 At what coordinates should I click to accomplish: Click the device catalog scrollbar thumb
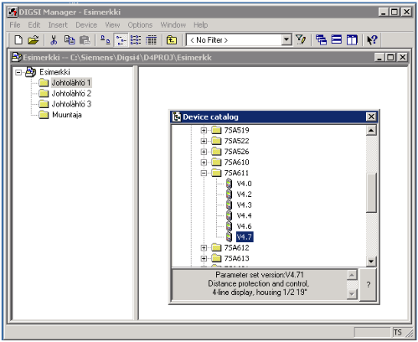tap(371, 193)
